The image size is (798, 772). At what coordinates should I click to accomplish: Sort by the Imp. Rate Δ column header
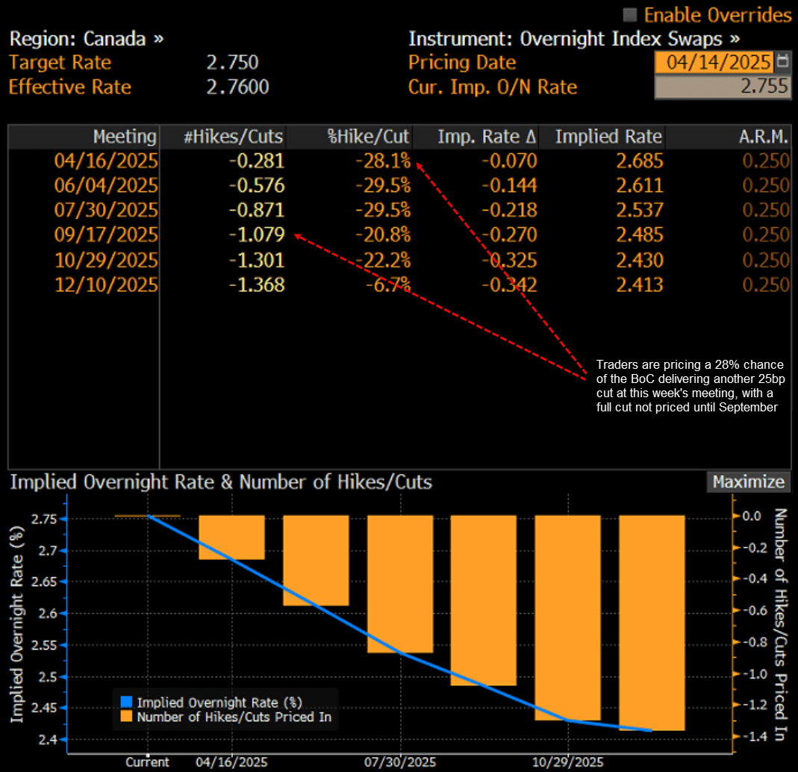click(476, 137)
